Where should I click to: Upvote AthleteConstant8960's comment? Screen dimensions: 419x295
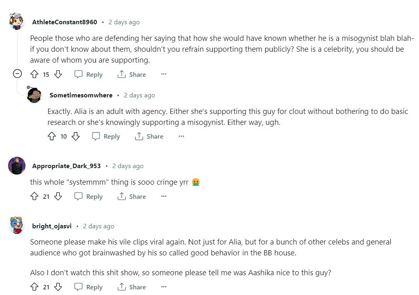[34, 74]
